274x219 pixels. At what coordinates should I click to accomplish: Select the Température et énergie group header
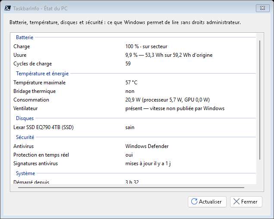click(x=42, y=74)
